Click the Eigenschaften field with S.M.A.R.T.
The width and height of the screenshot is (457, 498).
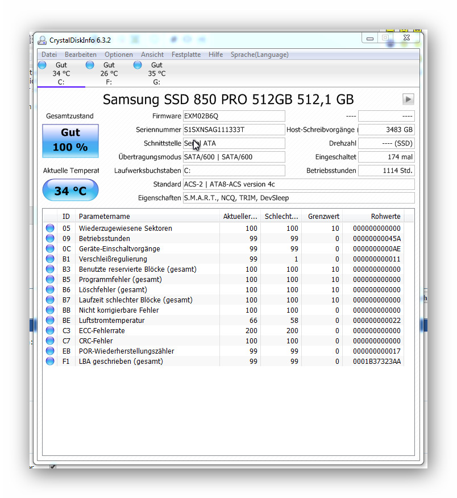point(299,198)
